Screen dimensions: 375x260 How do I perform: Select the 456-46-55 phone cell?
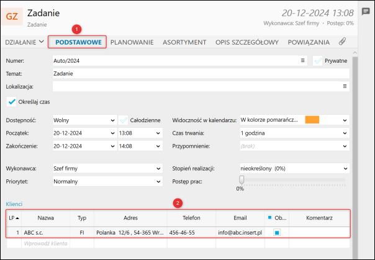(x=191, y=233)
